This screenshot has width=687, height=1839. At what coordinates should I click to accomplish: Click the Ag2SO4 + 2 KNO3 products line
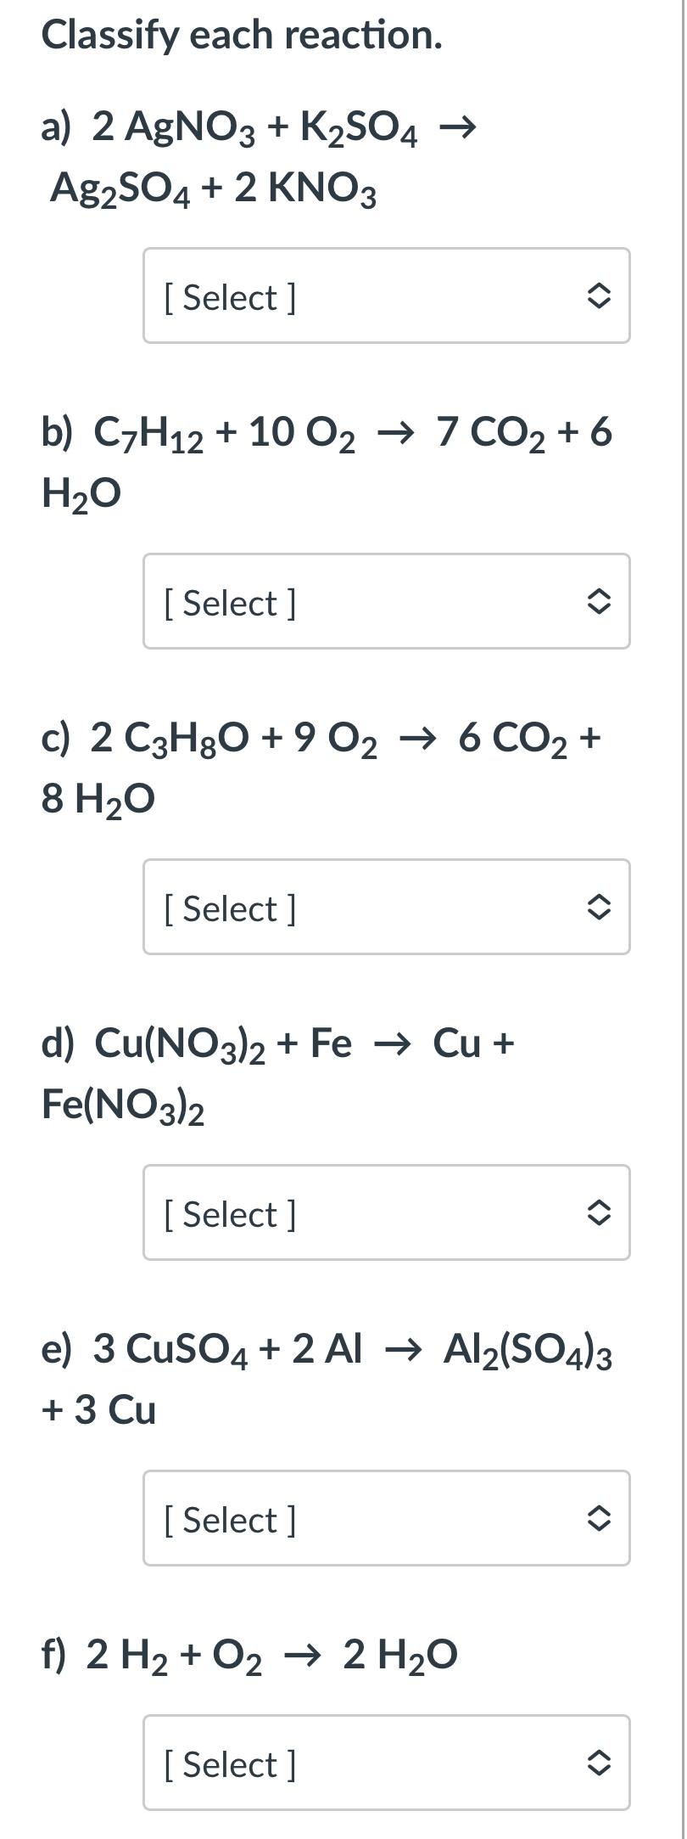coord(213,189)
